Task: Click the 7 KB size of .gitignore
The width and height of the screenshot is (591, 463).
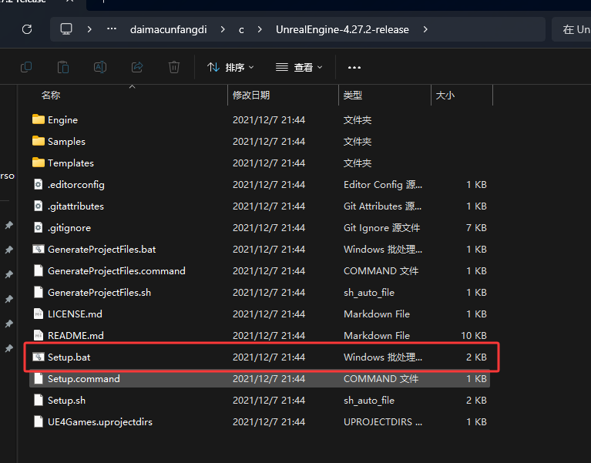Action: click(476, 228)
